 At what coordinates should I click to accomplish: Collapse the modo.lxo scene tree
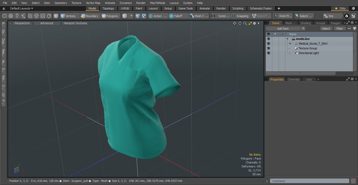[287, 39]
